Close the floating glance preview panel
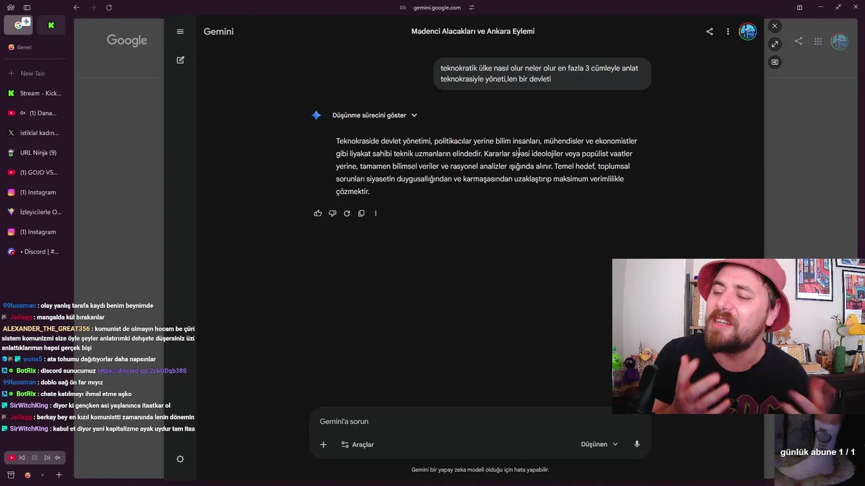Viewport: 865px width, 486px height. [x=774, y=26]
